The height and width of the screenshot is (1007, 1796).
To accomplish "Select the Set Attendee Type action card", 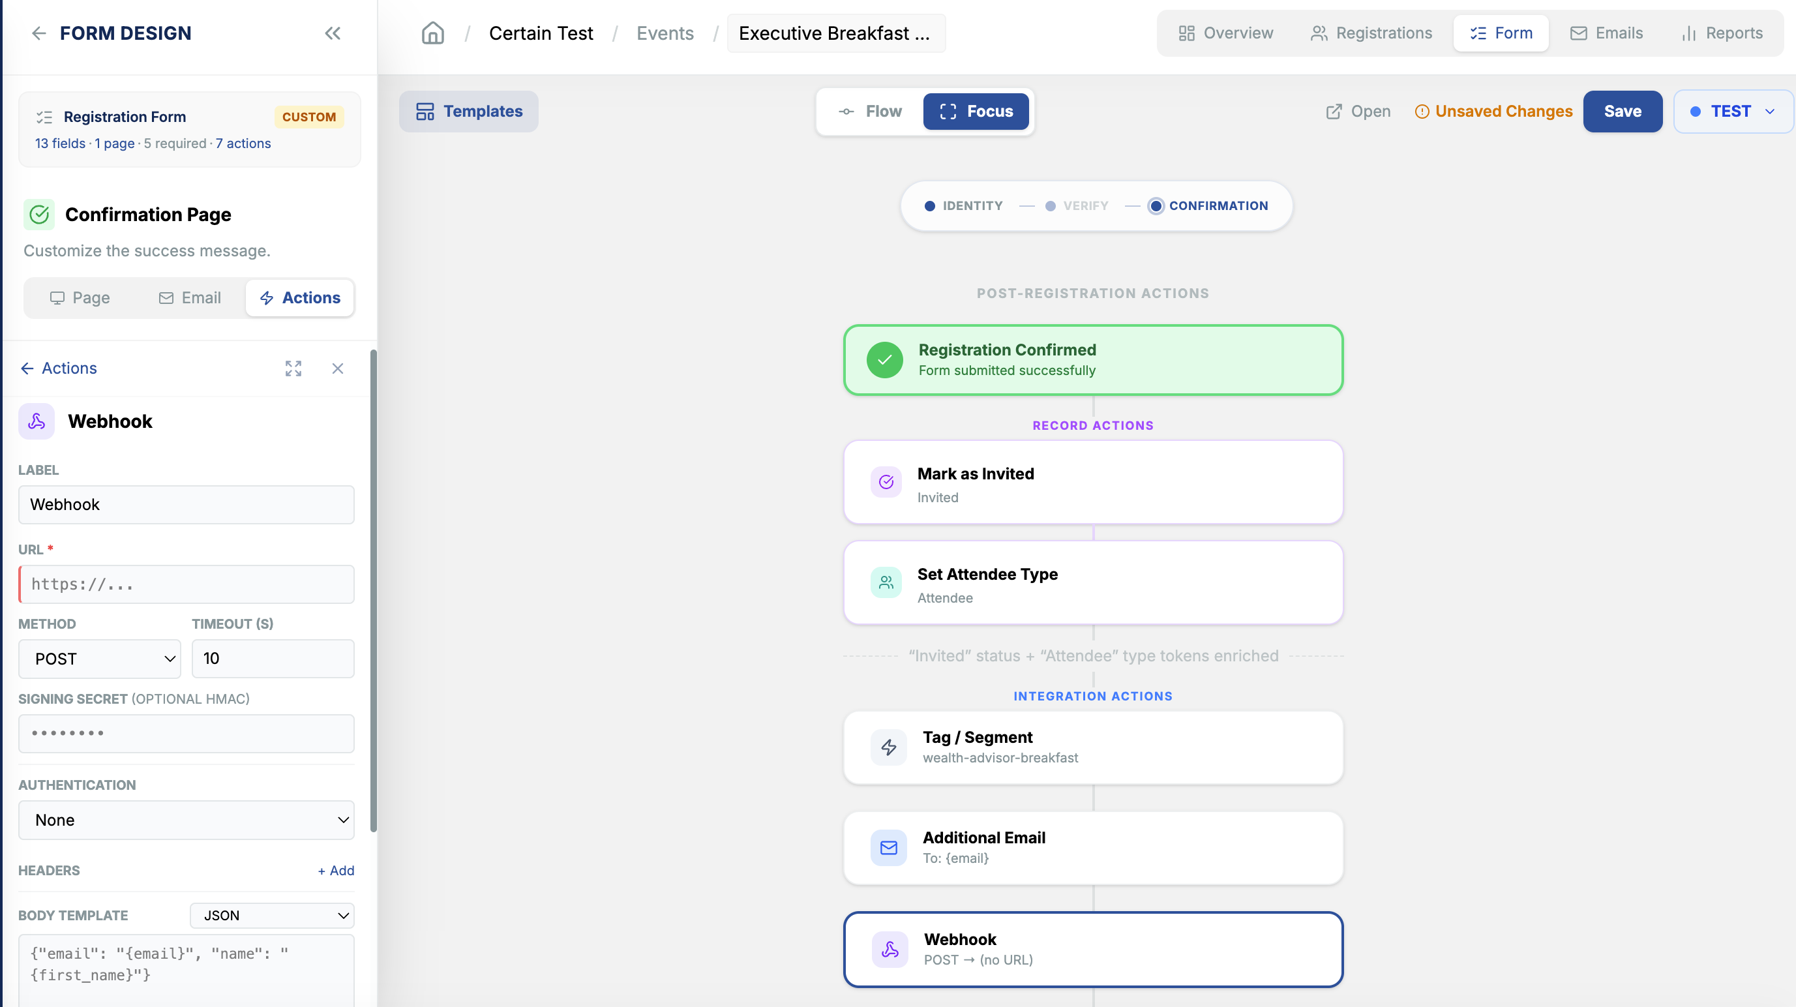I will [x=1092, y=582].
